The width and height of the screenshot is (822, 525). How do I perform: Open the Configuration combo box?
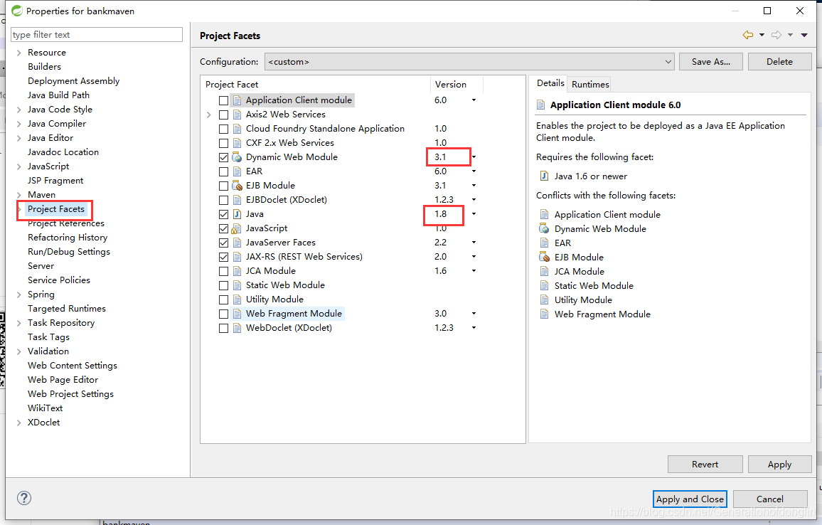(469, 61)
